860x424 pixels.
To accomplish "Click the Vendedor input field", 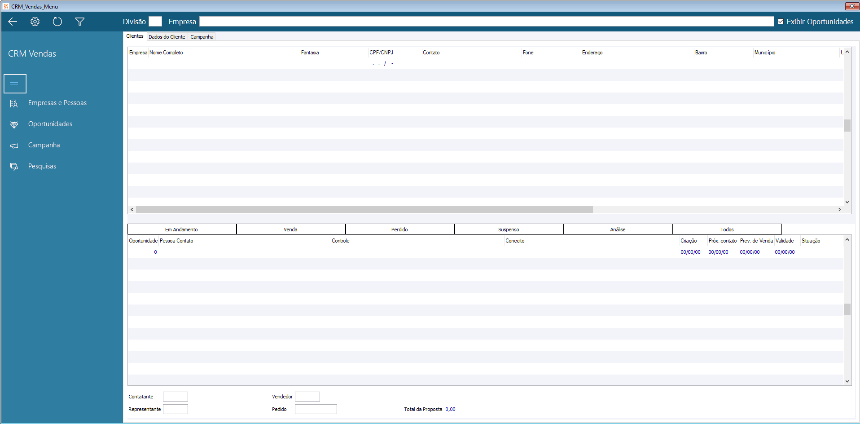I will coord(307,397).
